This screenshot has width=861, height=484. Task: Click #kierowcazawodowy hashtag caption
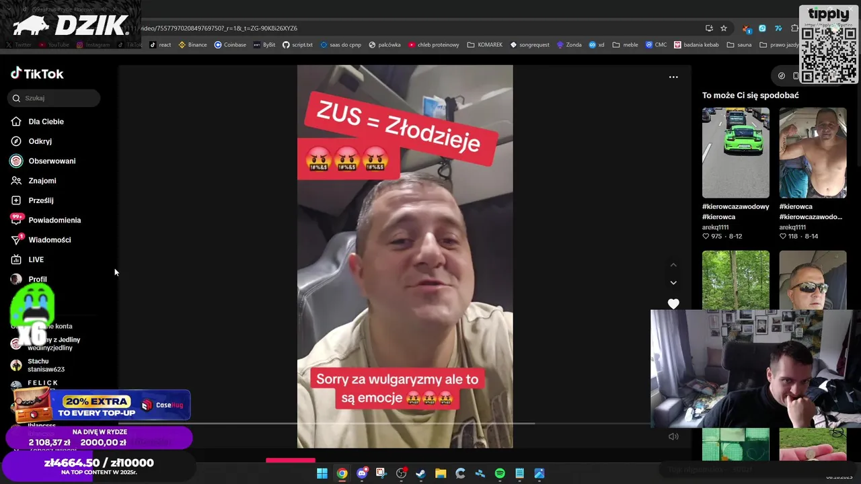pos(736,206)
